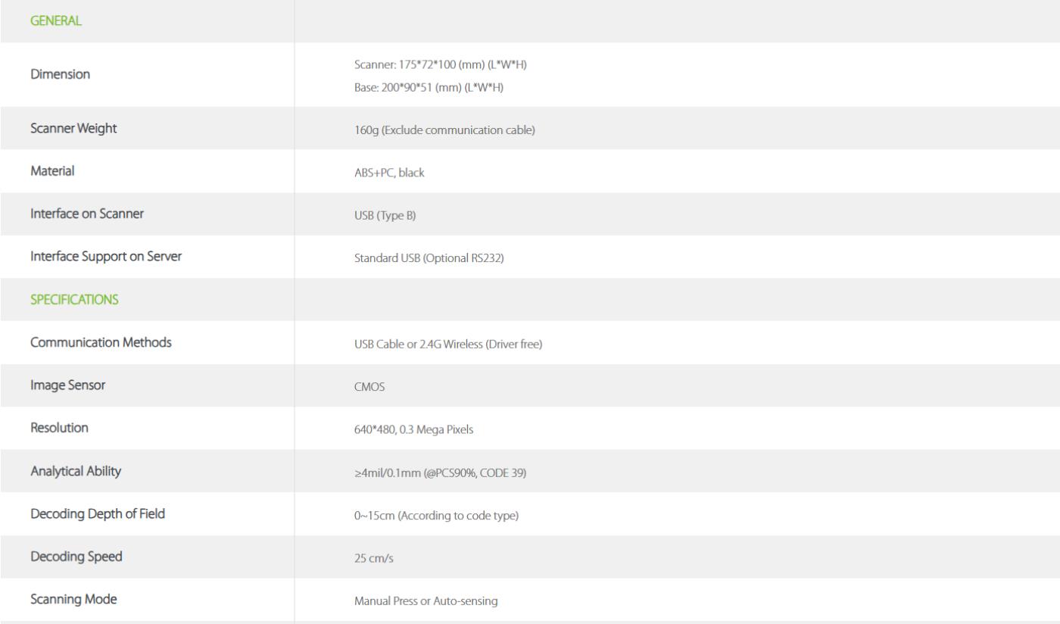Click Standard USB (Optional RS232) text

[429, 258]
